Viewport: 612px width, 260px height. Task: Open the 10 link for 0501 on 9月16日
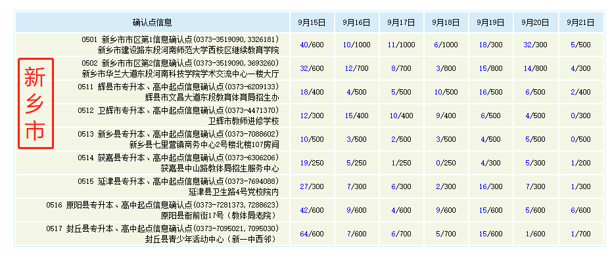pyautogui.click(x=347, y=45)
